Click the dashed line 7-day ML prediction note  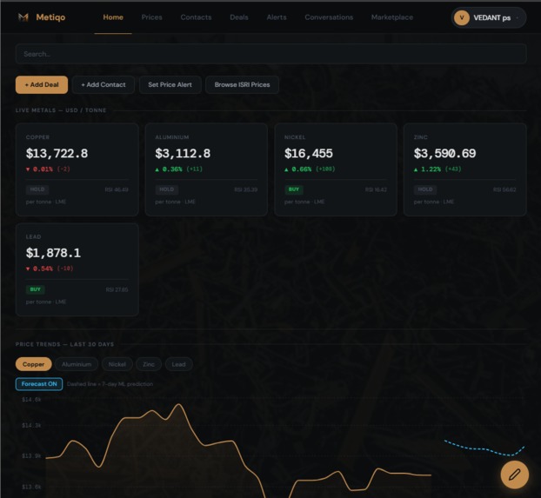pyautogui.click(x=110, y=384)
